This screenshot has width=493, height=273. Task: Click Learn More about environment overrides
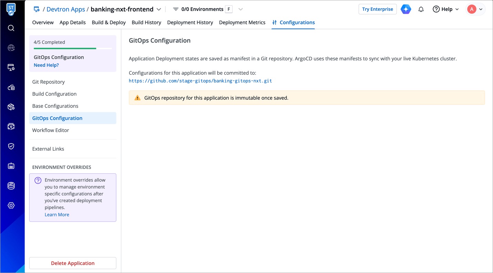click(57, 214)
